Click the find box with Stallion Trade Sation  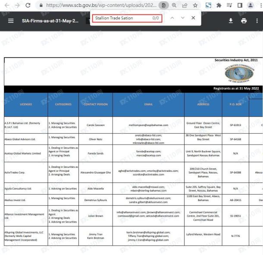coord(127,18)
